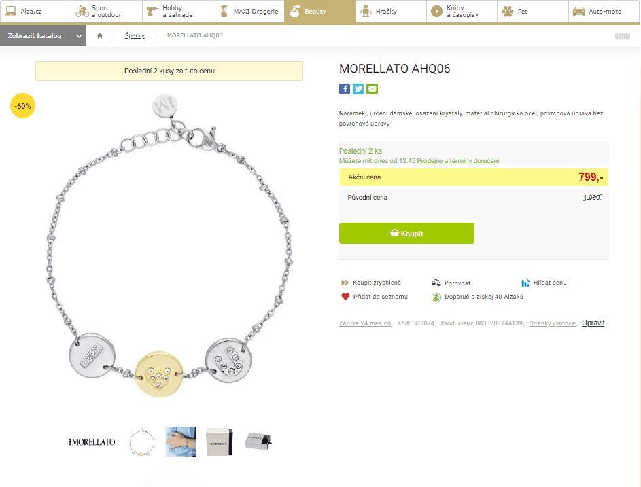Add to list with red heart icon
The width and height of the screenshot is (641, 487).
pos(345,297)
